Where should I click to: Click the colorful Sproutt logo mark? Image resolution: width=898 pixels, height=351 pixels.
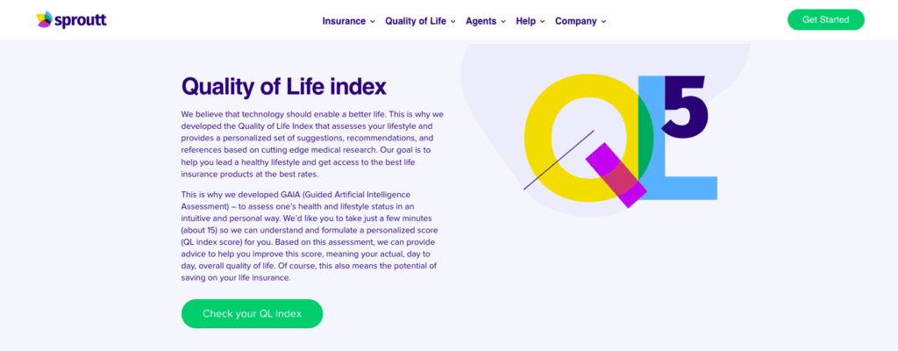point(43,19)
